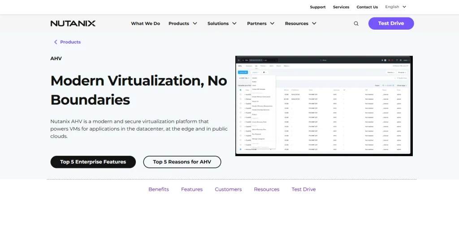Viewport: 459px width, 228px height.
Task: Click Top 5 Reasons for AHV button
Action: 182,162
